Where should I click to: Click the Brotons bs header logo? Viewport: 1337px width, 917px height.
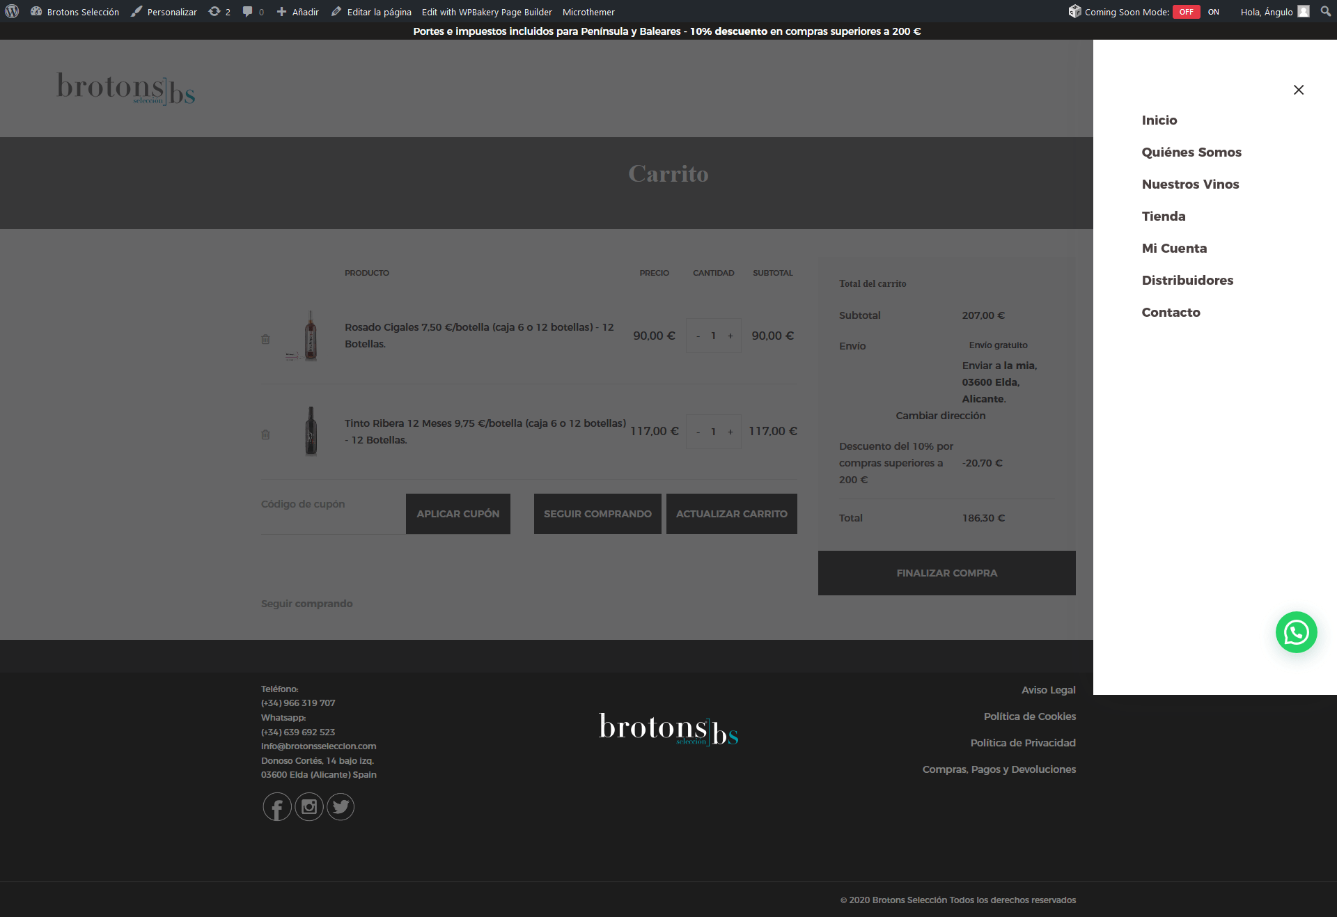126,89
